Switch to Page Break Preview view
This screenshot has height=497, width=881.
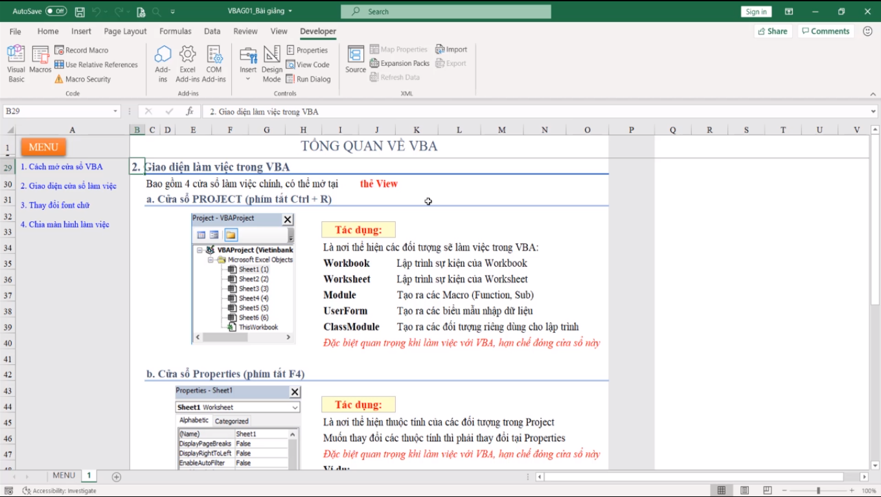click(x=768, y=491)
